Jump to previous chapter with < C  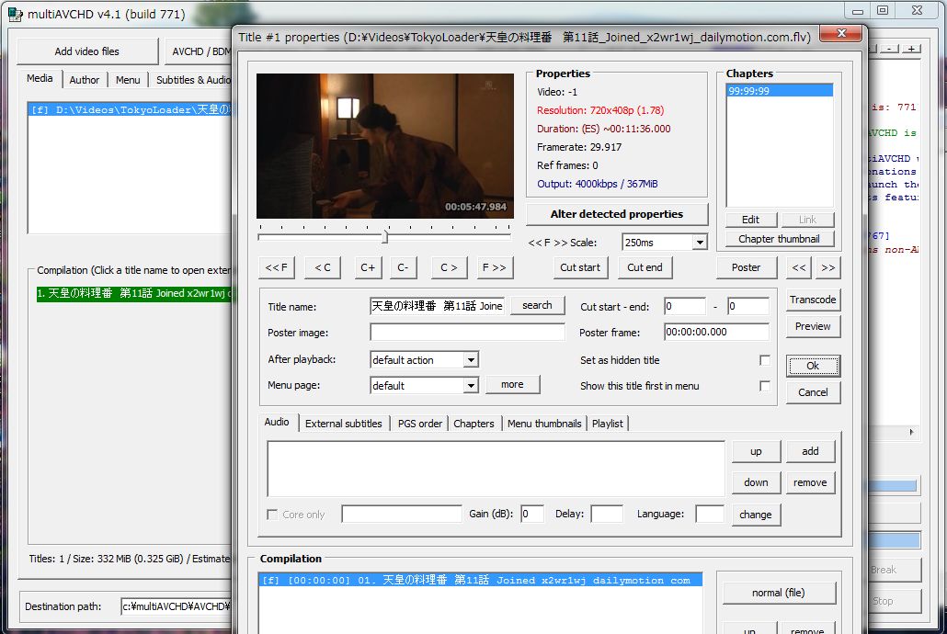[x=323, y=267]
